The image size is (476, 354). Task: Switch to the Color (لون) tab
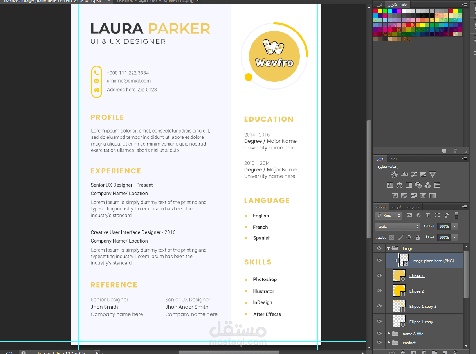click(379, 4)
